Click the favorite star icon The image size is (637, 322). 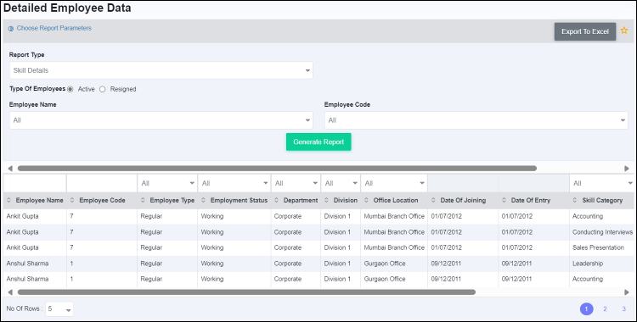tap(624, 31)
